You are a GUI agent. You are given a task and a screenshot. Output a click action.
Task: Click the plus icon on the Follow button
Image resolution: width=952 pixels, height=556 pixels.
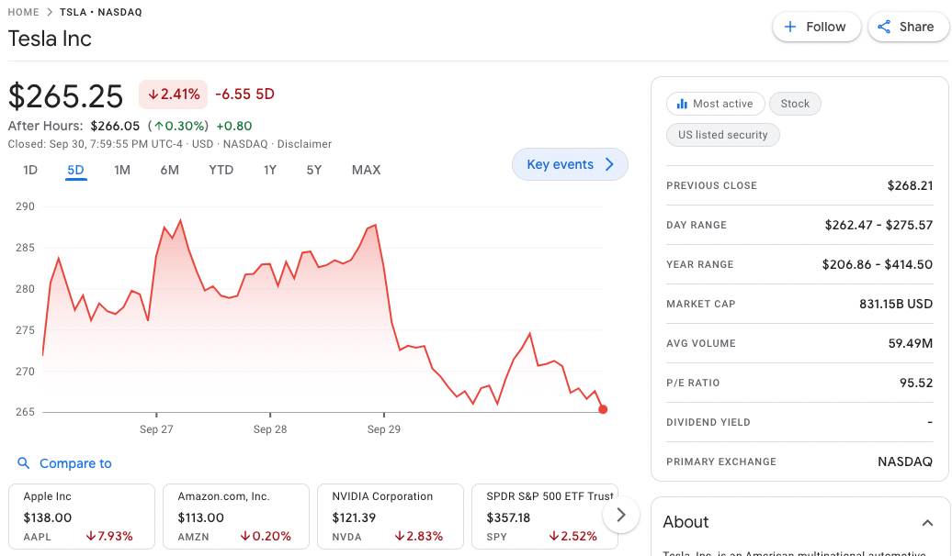[x=789, y=27]
